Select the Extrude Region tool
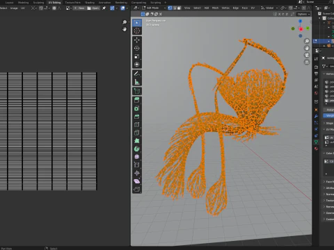Viewport: 334px width, 250px height. pyautogui.click(x=137, y=100)
